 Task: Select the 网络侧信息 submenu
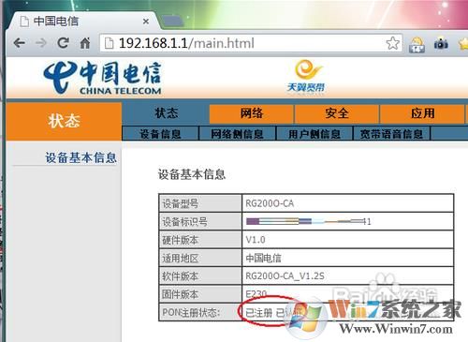point(237,134)
